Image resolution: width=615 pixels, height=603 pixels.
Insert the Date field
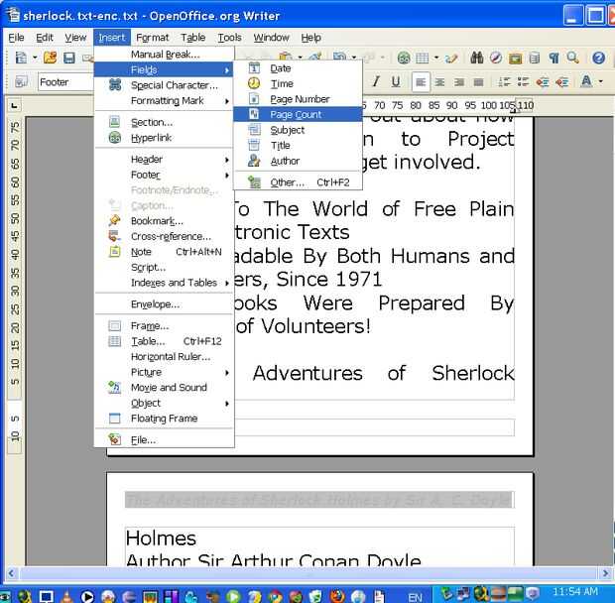[x=298, y=68]
